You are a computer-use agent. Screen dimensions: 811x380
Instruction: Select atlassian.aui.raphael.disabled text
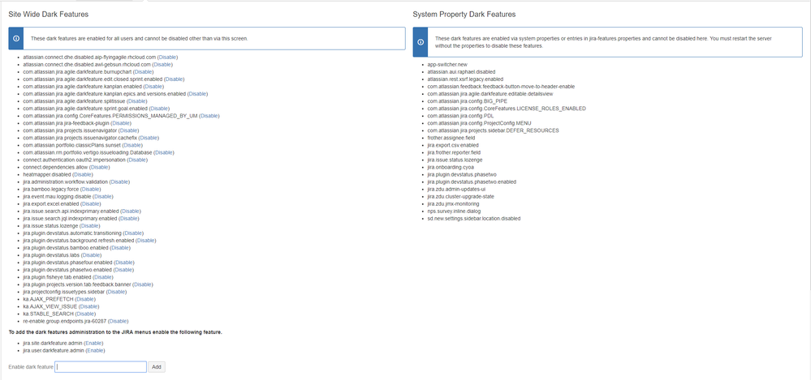[461, 72]
